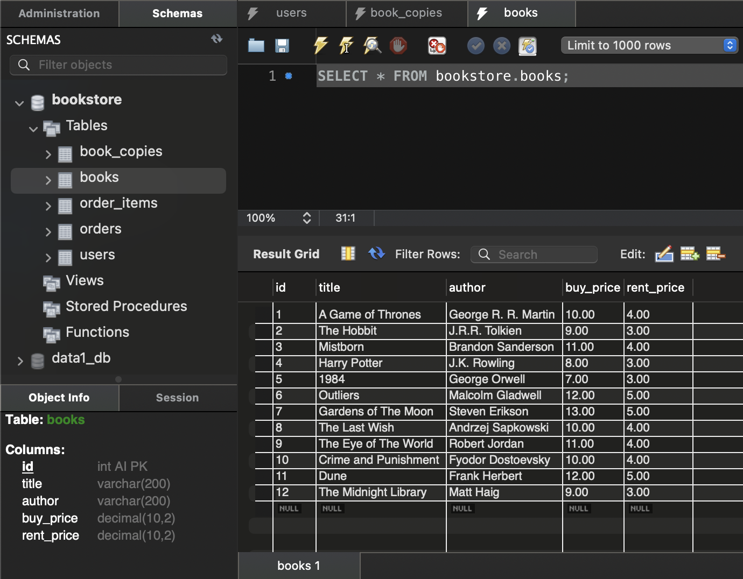Screen dimensions: 743x579
Task: Collapse the bookstore schema
Action: pyautogui.click(x=19, y=103)
